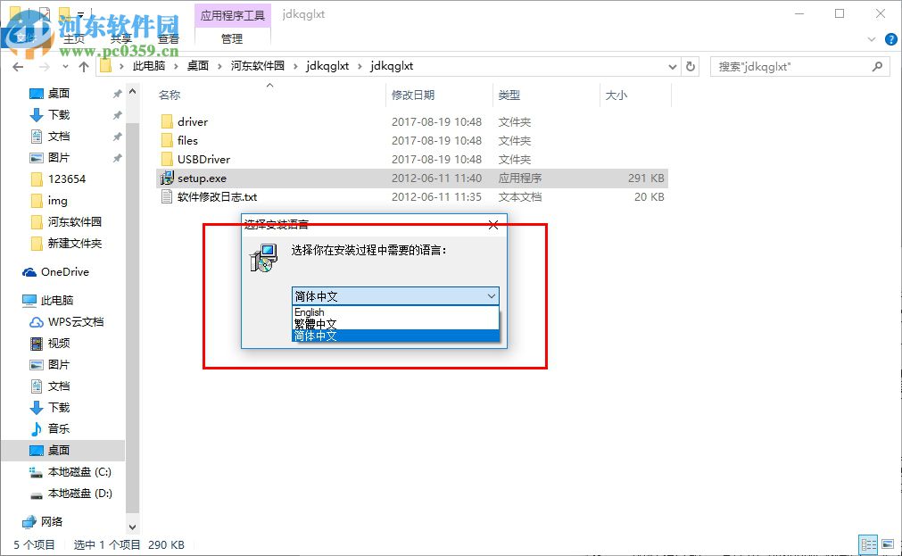Close the language selection dialog
Screen dimensions: 902x556
(x=493, y=225)
